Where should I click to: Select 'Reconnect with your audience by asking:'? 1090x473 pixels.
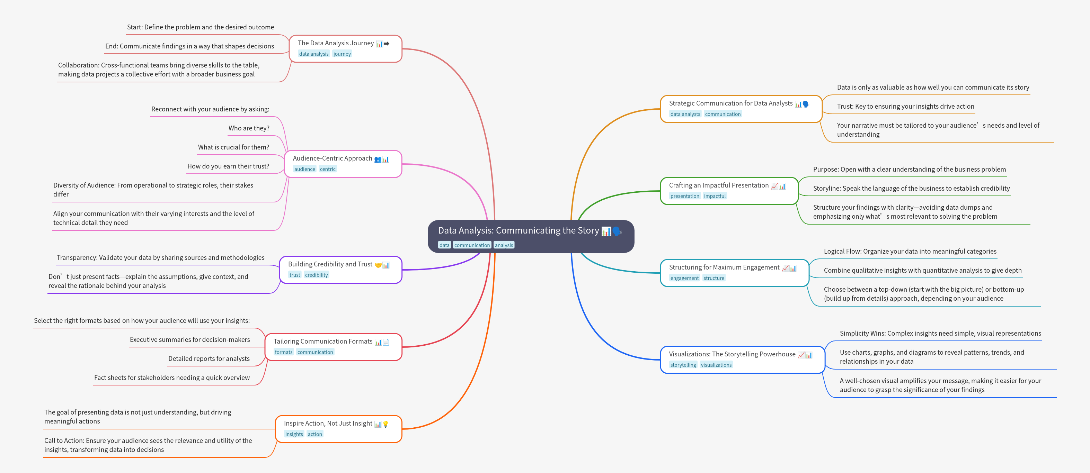point(210,109)
